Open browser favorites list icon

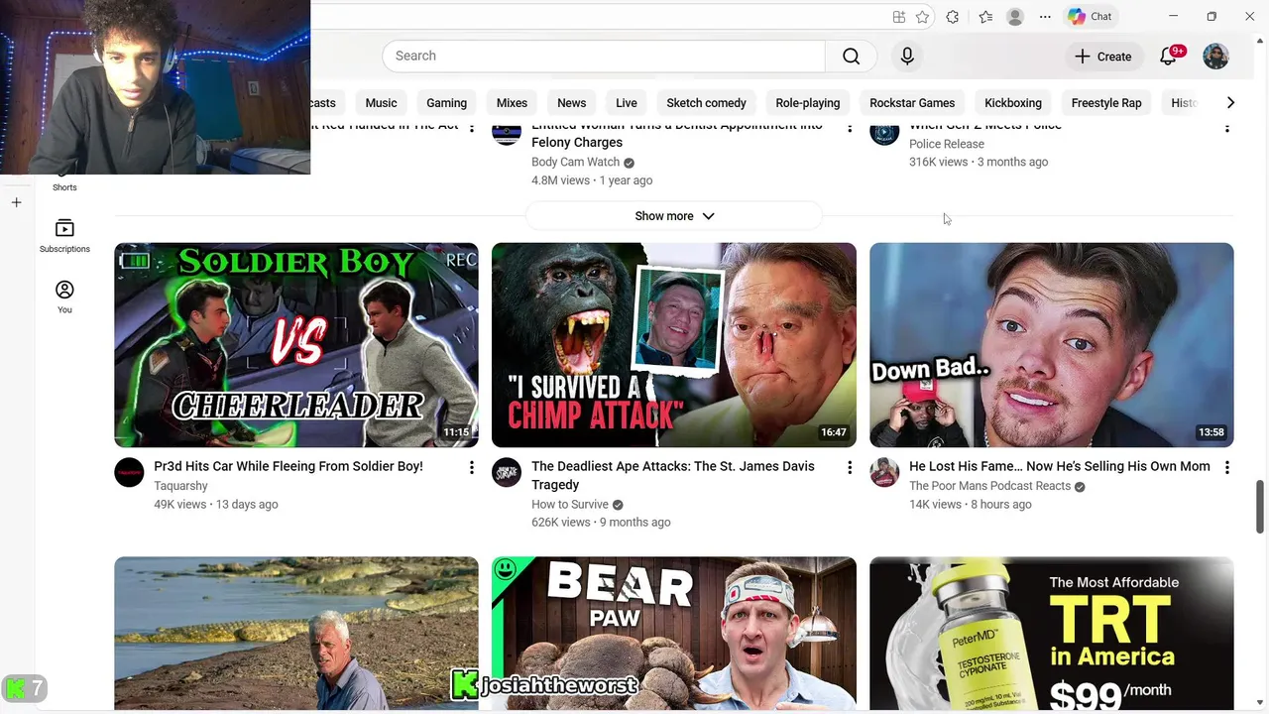[x=985, y=17]
